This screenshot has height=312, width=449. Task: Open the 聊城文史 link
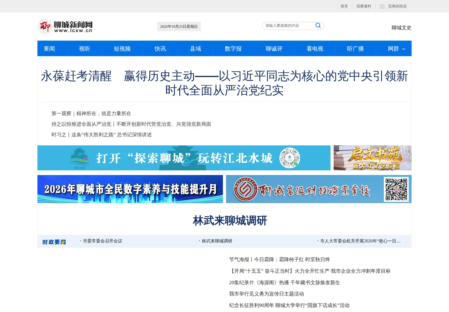[402, 28]
